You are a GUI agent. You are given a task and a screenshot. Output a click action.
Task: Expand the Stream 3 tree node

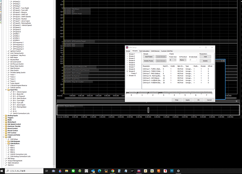pyautogui.click(x=127, y=58)
